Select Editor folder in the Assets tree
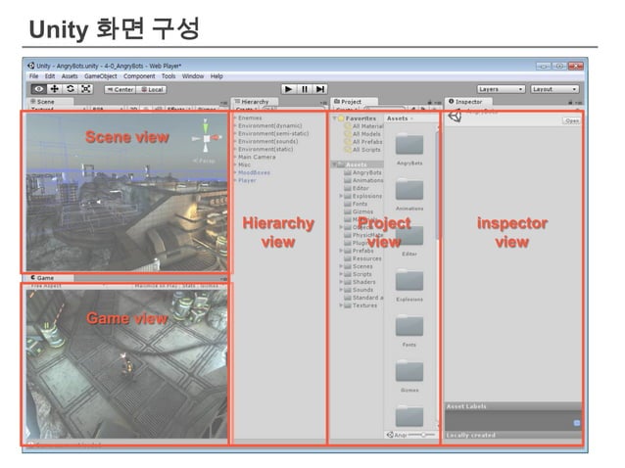 [357, 188]
